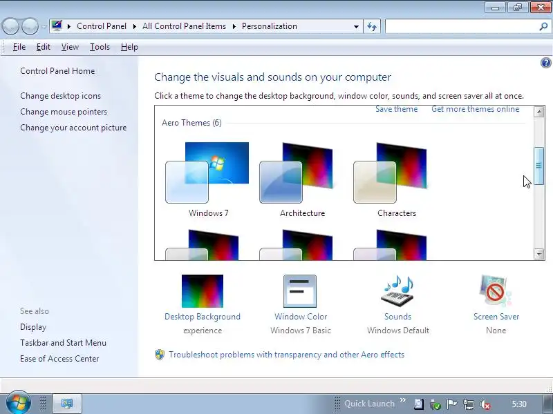Screen dimensions: 553x414
Task: Click the Control Panel breadcrumb
Action: (x=102, y=26)
